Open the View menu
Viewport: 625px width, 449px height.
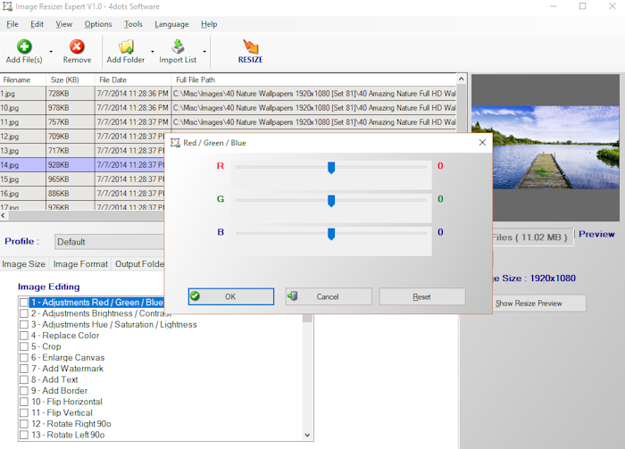(63, 24)
